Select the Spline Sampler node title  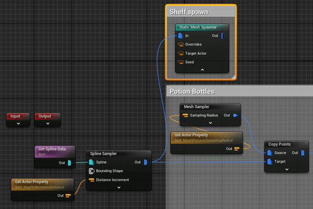(x=103, y=154)
